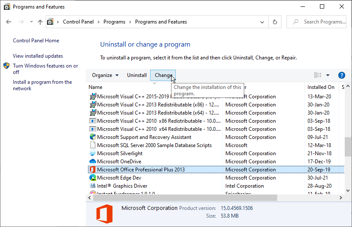Image resolution: width=352 pixels, height=227 pixels.
Task: Click the vertical scrollbar thumb
Action: [348, 147]
